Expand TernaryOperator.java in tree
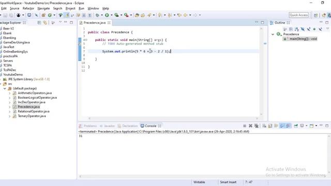Image resolution: width=331 pixels, height=186 pixels. pos(9,116)
